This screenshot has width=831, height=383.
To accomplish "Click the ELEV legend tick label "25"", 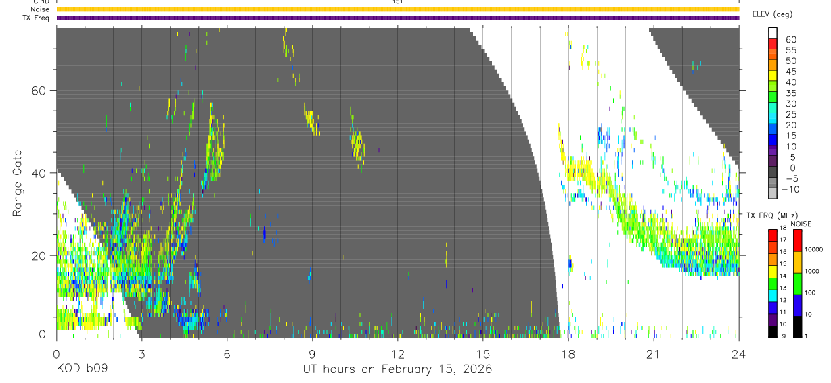I will 791,115.
